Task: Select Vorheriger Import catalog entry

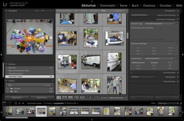Action: click(x=29, y=76)
